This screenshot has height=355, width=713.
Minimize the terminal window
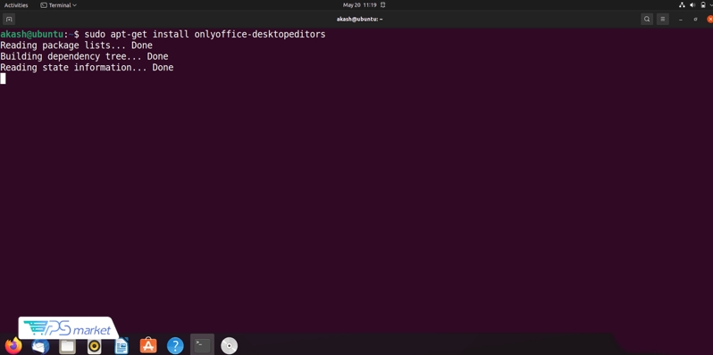pyautogui.click(x=681, y=20)
